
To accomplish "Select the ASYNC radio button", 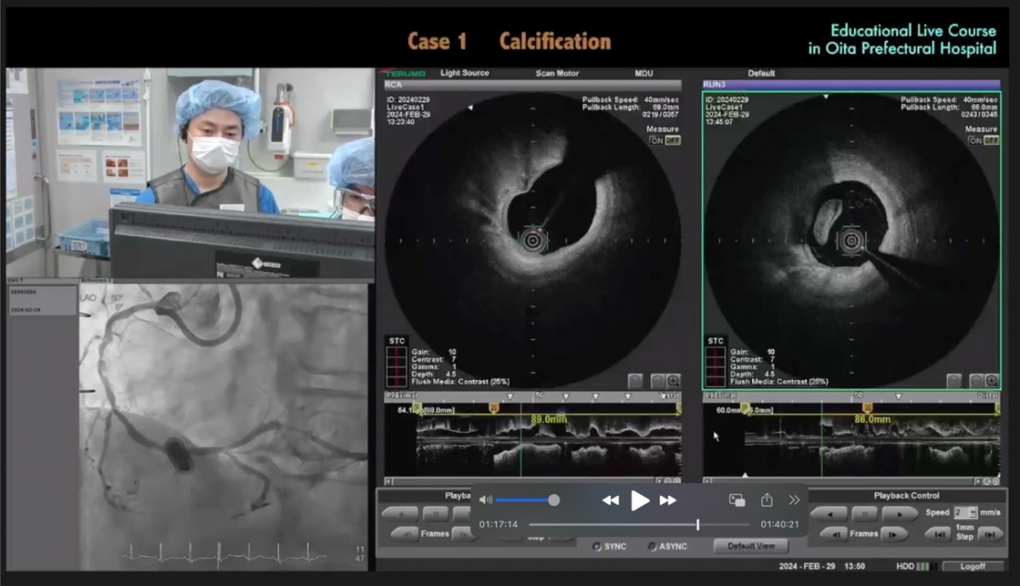I will pyautogui.click(x=652, y=546).
